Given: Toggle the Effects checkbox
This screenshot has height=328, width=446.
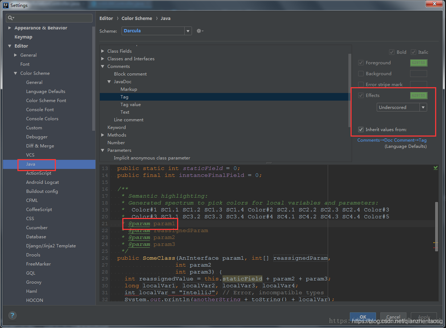Looking at the screenshot, I should click(x=361, y=96).
